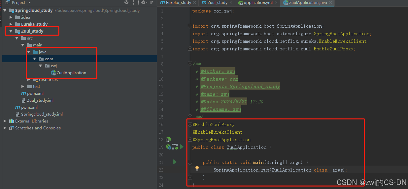Collapse the java folder arrow
Image resolution: width=408 pixels, height=189 pixels.
(x=29, y=52)
